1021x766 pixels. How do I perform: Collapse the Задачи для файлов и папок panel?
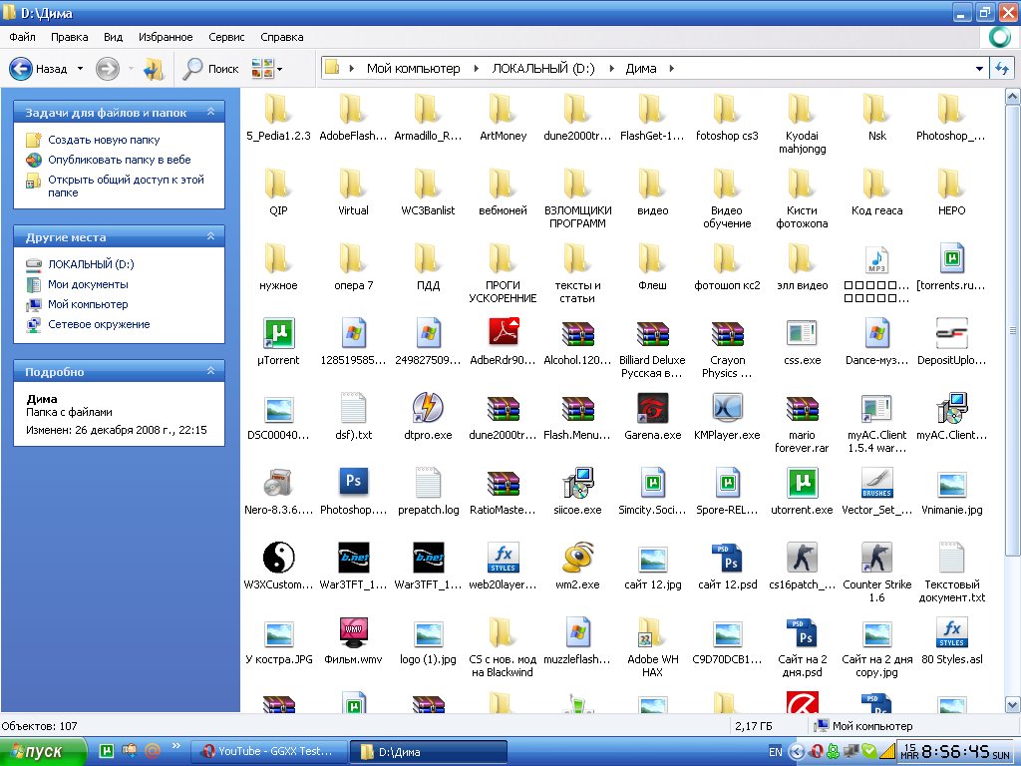coord(211,112)
